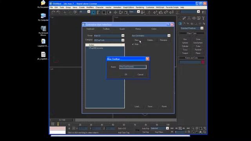Open the Rendering menu
The height and width of the screenshot is (141, 251).
tap(140, 7)
